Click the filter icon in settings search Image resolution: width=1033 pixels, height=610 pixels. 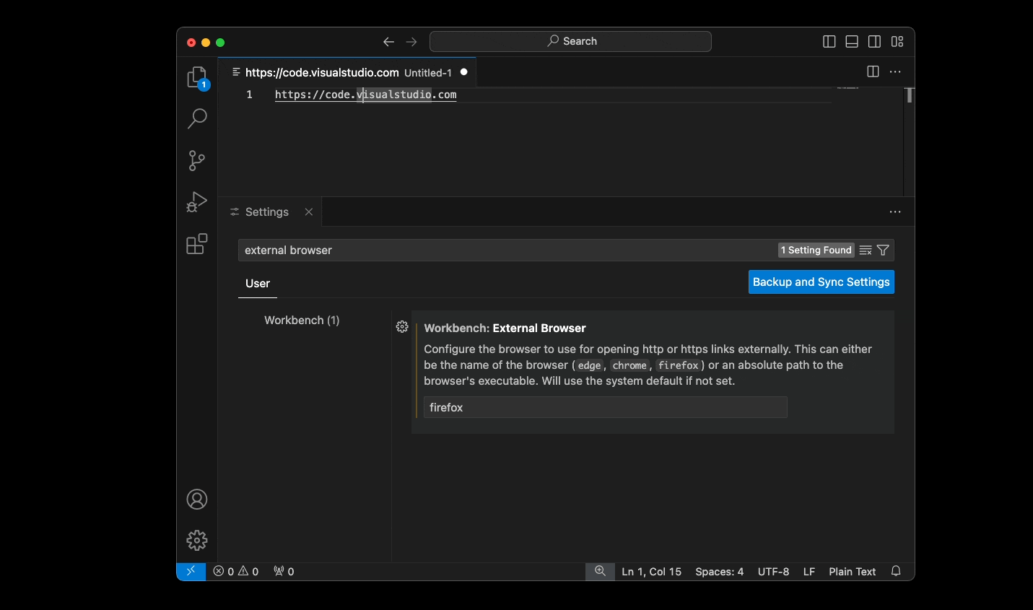pyautogui.click(x=883, y=250)
